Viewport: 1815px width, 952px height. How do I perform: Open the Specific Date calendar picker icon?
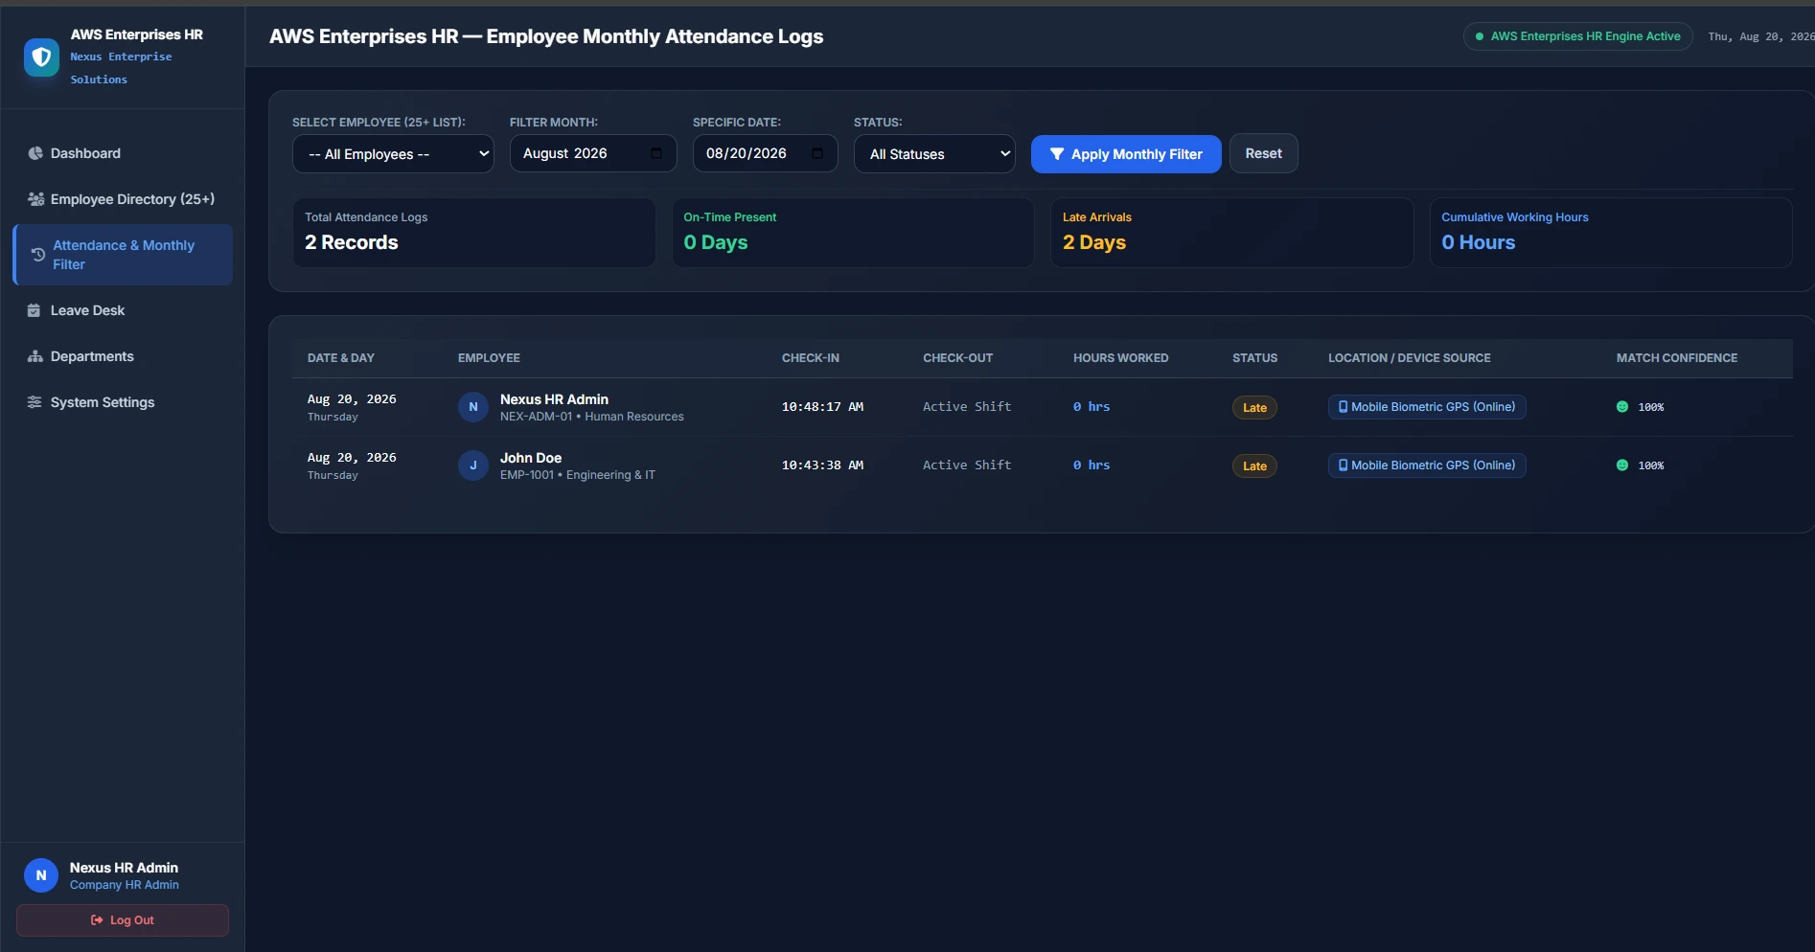coord(817,153)
